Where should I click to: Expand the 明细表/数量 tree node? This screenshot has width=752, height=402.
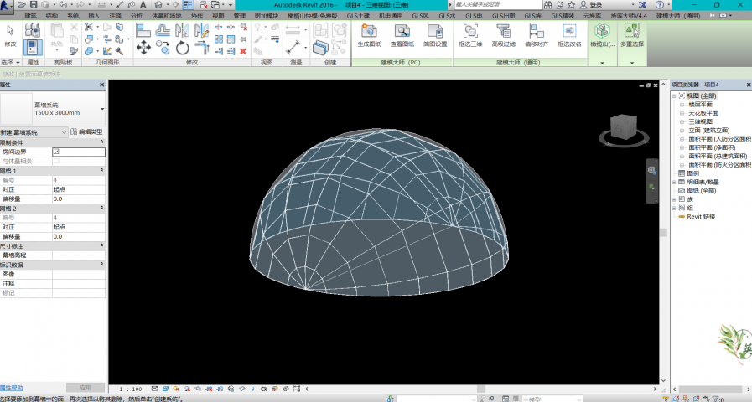tap(676, 182)
